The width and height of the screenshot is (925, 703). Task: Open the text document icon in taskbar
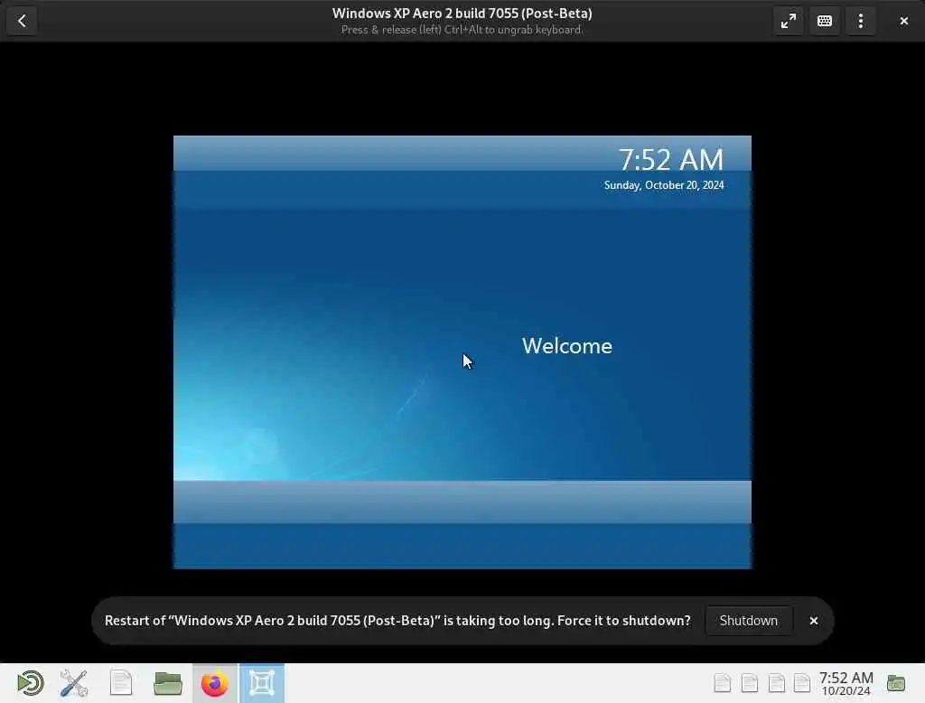pyautogui.click(x=121, y=683)
